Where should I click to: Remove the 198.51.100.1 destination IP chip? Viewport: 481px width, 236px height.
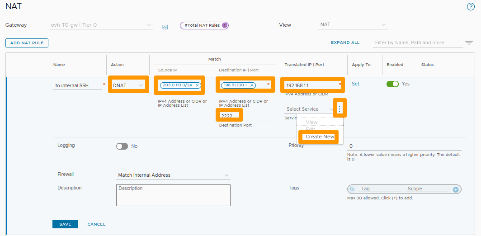[x=252, y=85]
